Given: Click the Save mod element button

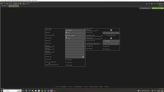Looking at the screenshot, I should point(158,8).
